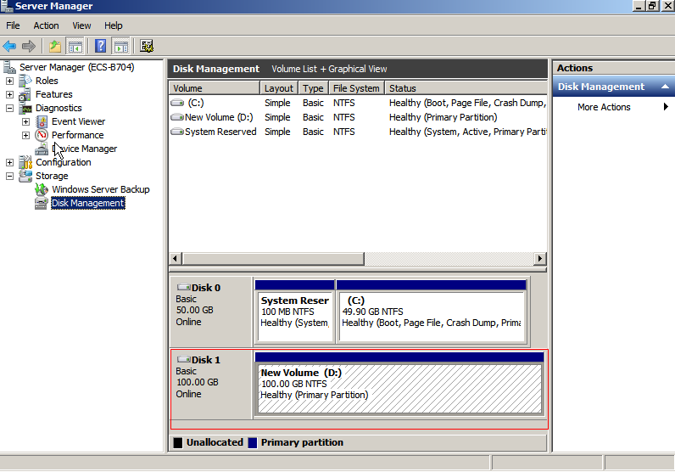Viewport: 675px width, 472px height.
Task: Sort by the Type column header
Action: pyautogui.click(x=314, y=88)
